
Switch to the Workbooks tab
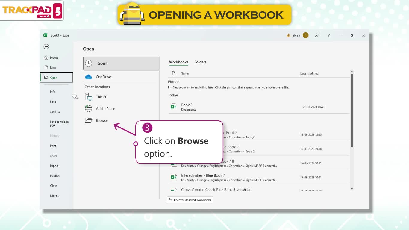pos(178,62)
